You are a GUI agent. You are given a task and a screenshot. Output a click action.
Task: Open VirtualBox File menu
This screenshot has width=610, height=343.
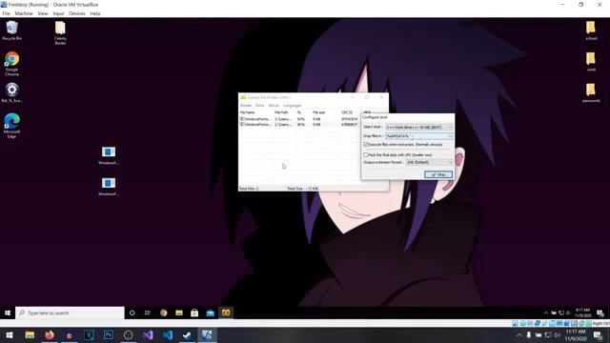click(x=7, y=13)
